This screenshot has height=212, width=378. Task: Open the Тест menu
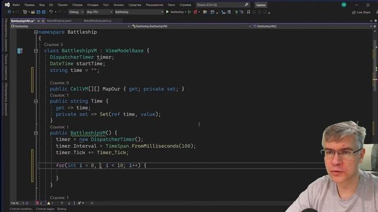[106, 5]
